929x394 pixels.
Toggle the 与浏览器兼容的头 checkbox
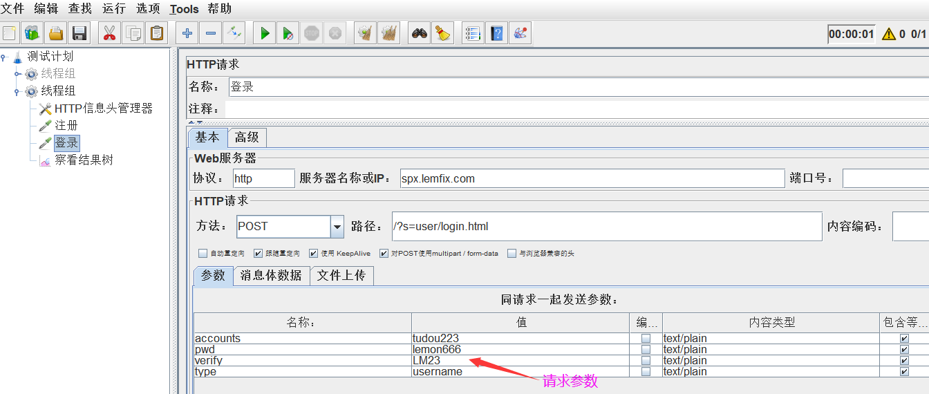tap(512, 254)
